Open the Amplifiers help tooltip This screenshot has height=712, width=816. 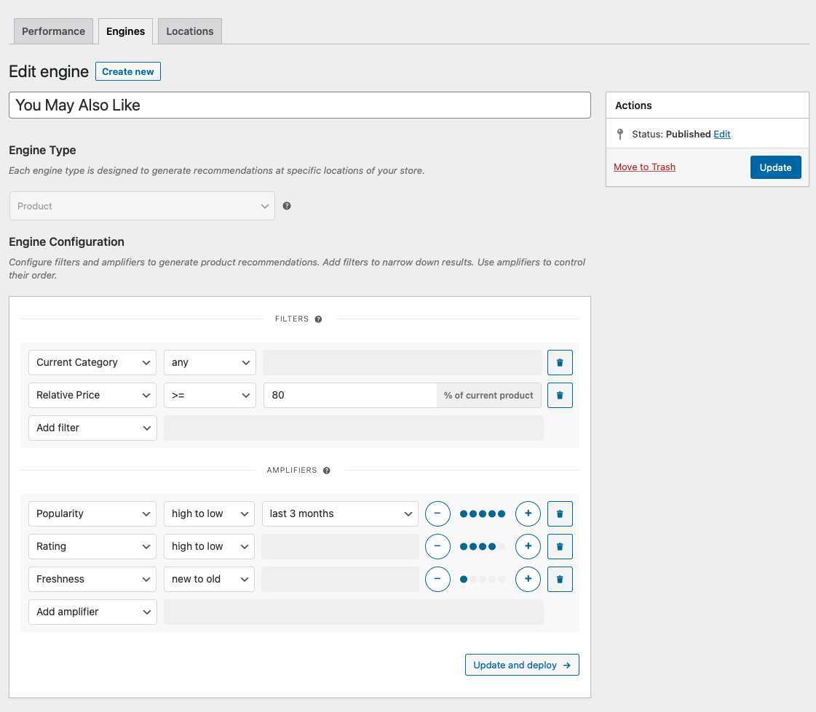coord(326,470)
